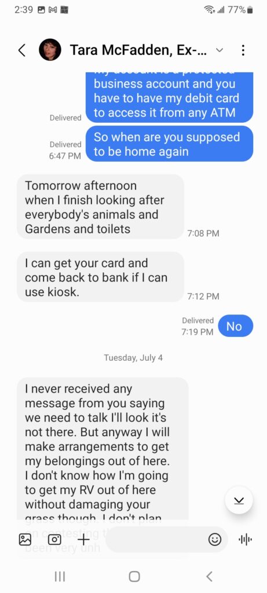Tap the plus attachments icon
The width and height of the screenshot is (267, 593).
[x=83, y=539]
